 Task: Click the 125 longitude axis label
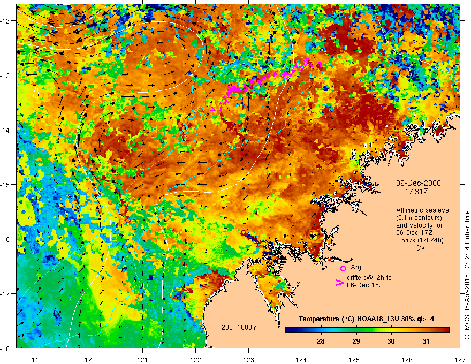coord(354,360)
